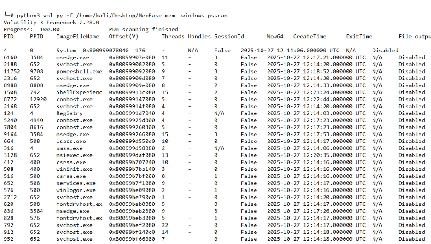Click 'lsass.exe' process name

coord(71,141)
